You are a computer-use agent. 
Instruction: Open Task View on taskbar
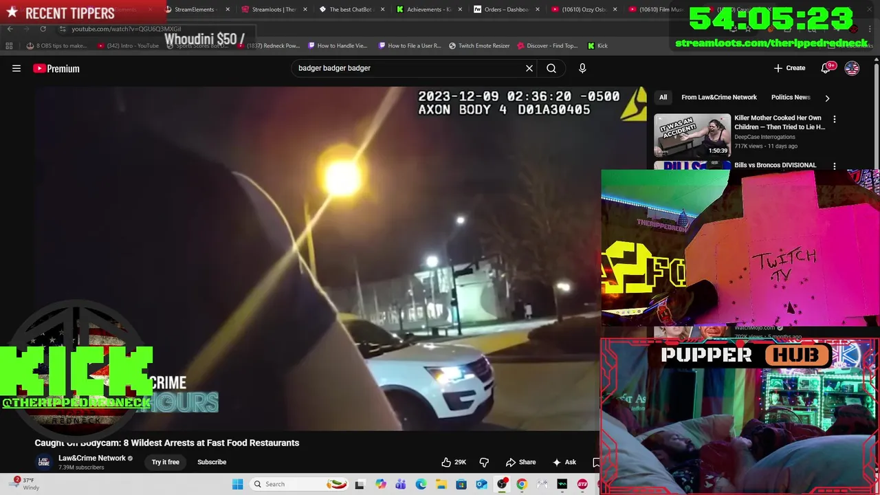pyautogui.click(x=359, y=484)
